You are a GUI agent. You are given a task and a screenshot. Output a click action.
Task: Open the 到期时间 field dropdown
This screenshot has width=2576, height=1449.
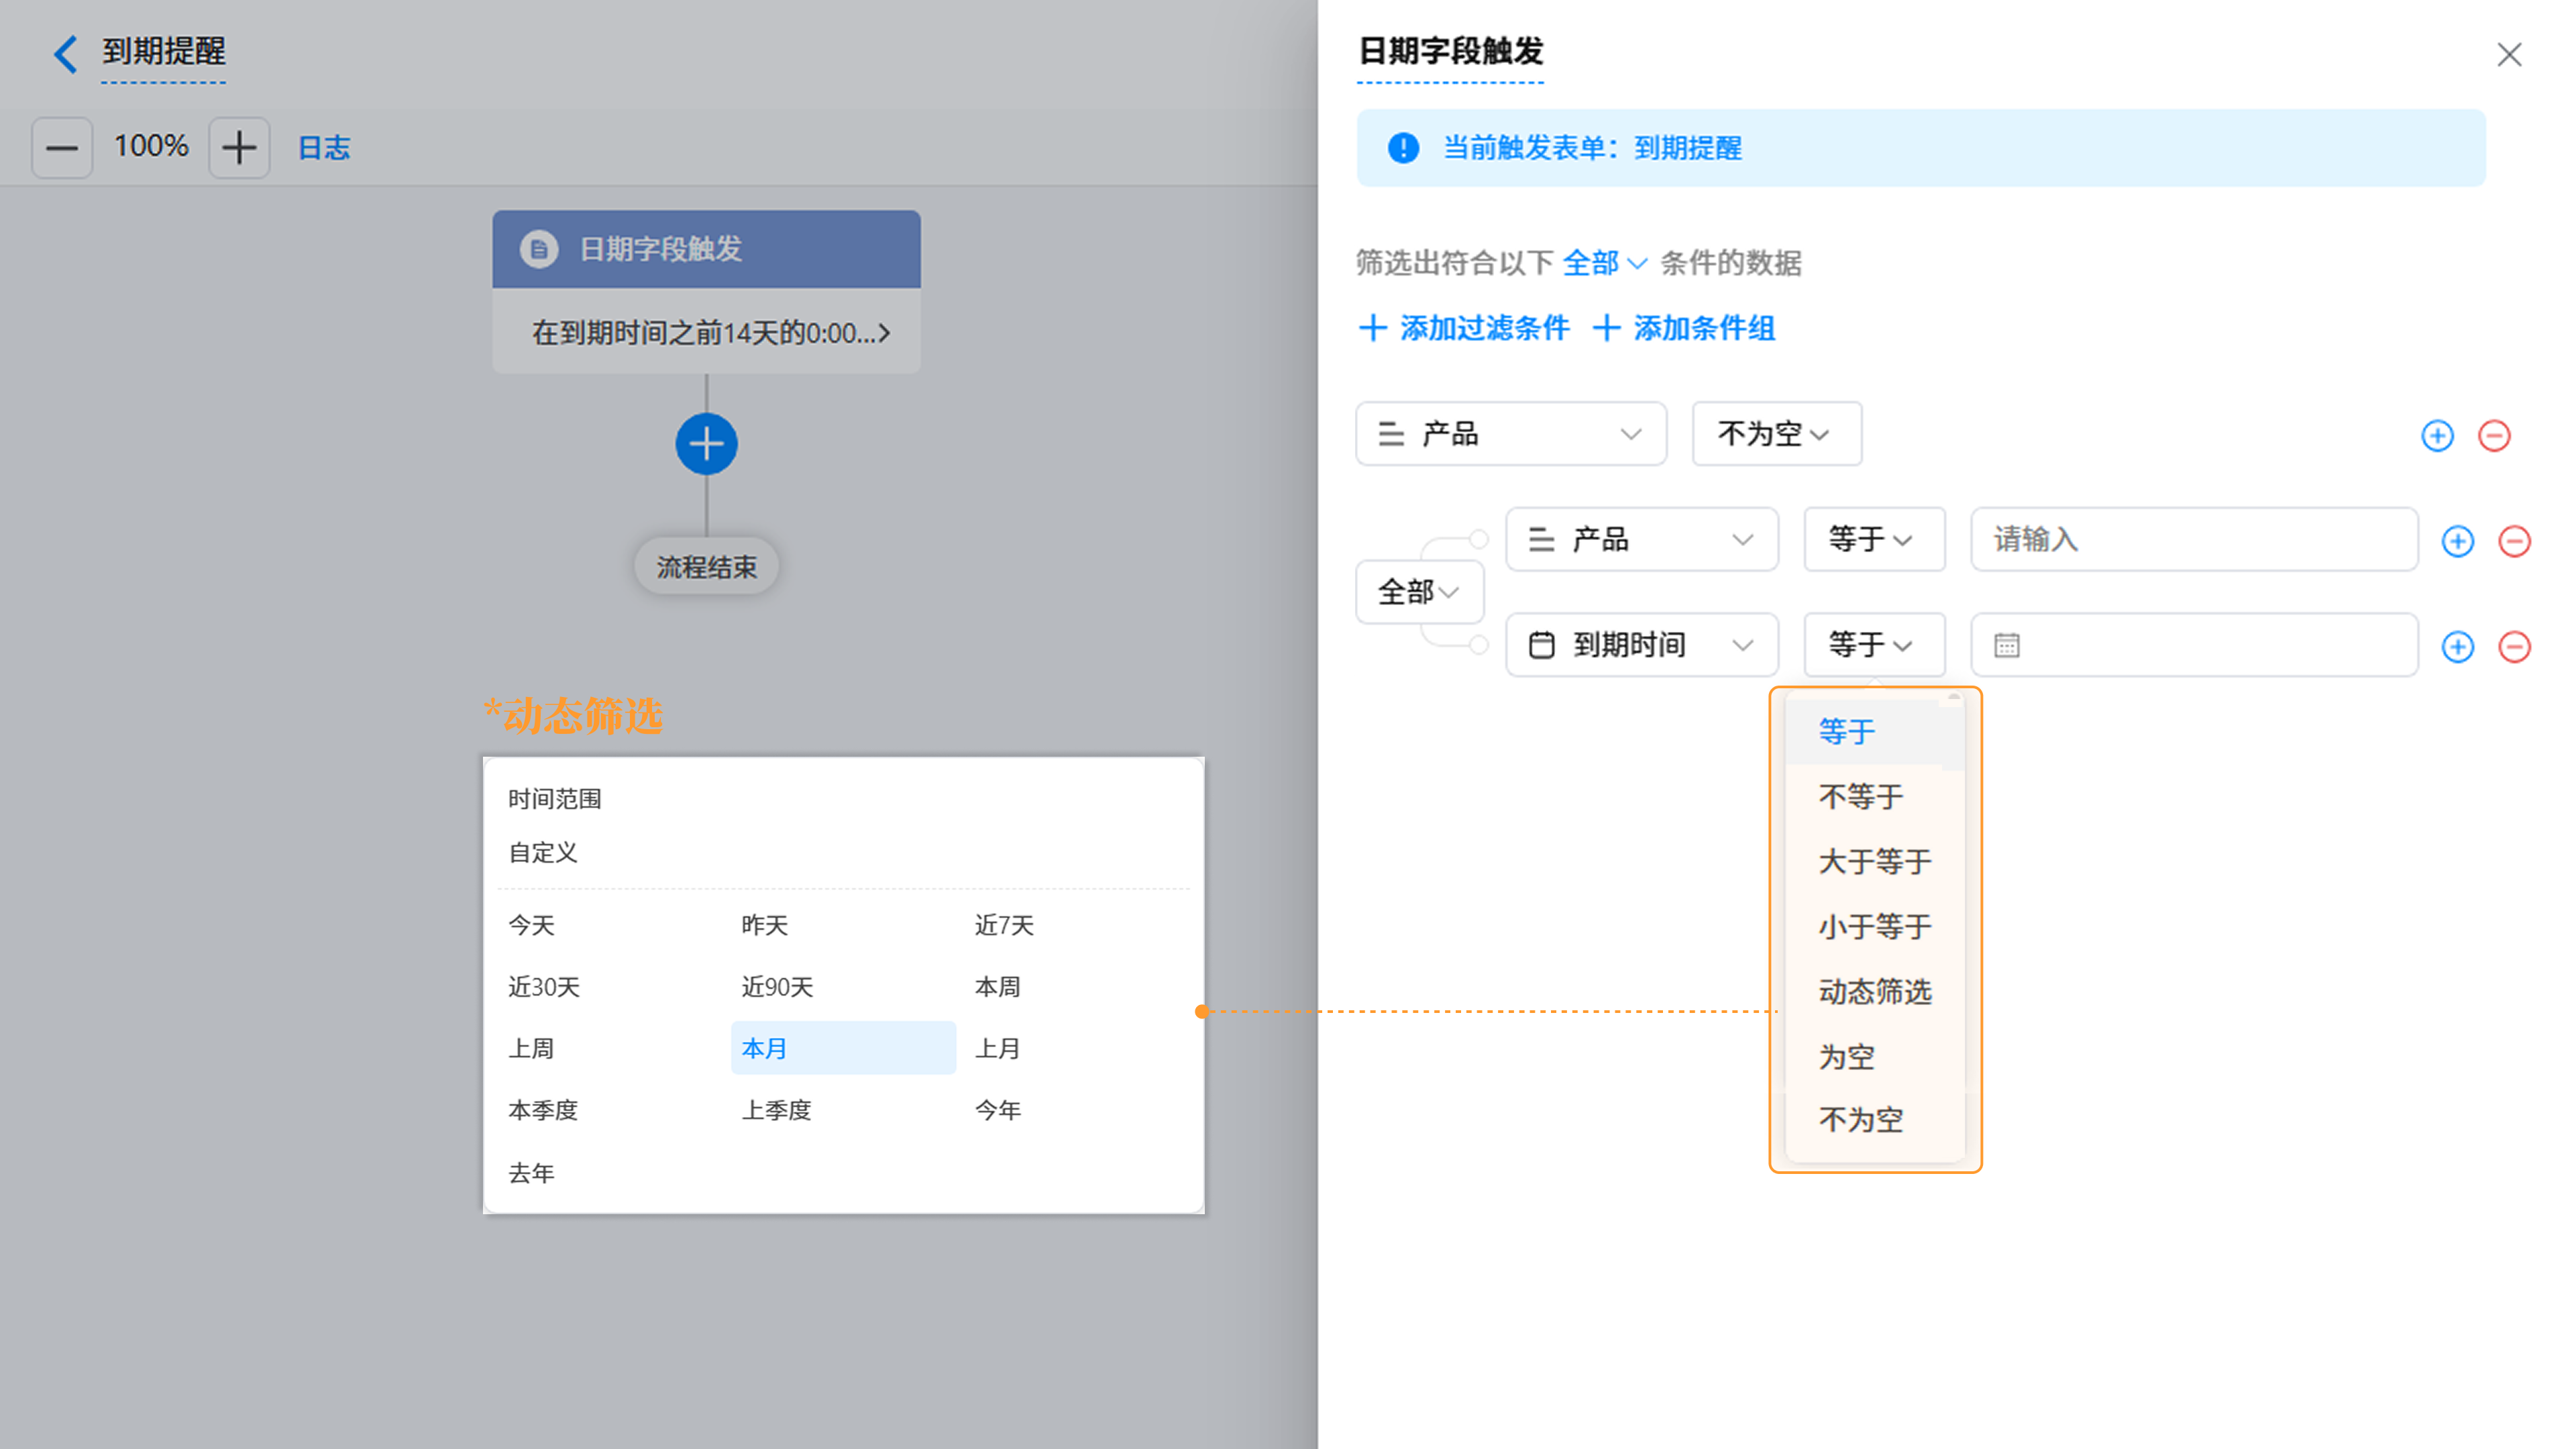(1642, 645)
